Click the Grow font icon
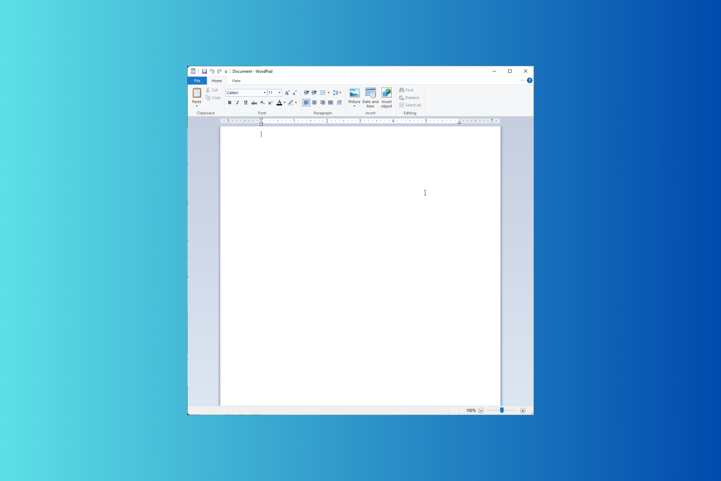 point(287,93)
